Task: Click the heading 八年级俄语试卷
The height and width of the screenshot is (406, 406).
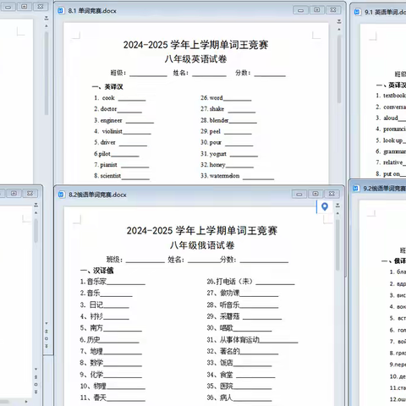Action: click(x=202, y=245)
